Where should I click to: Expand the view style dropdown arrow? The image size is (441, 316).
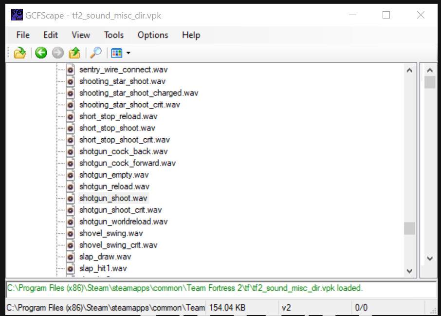[x=128, y=53]
